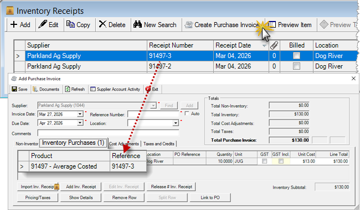The width and height of the screenshot is (360, 210).
Task: Click the Remove Row button
Action: tap(124, 197)
